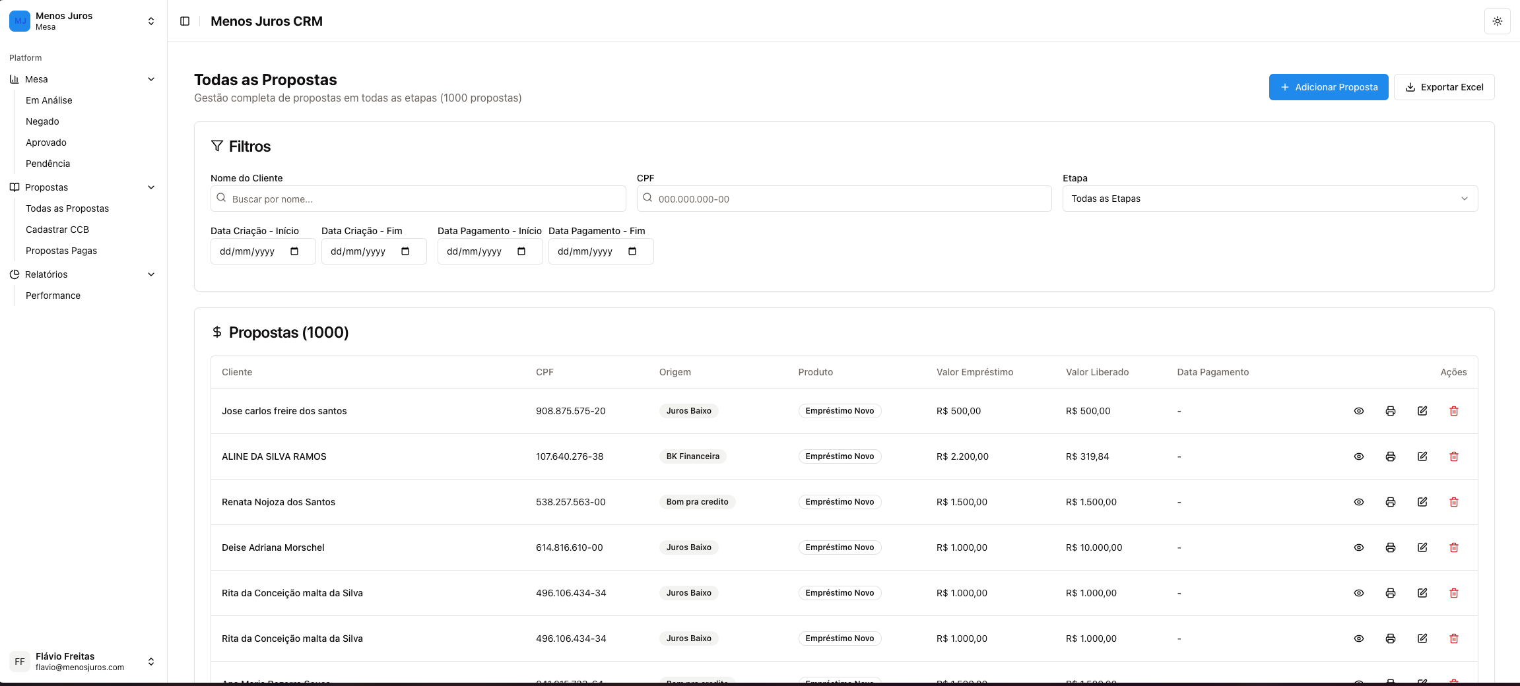Click the Juros Baixo badge for Deise
This screenshot has height=686, width=1520.
tap(689, 547)
